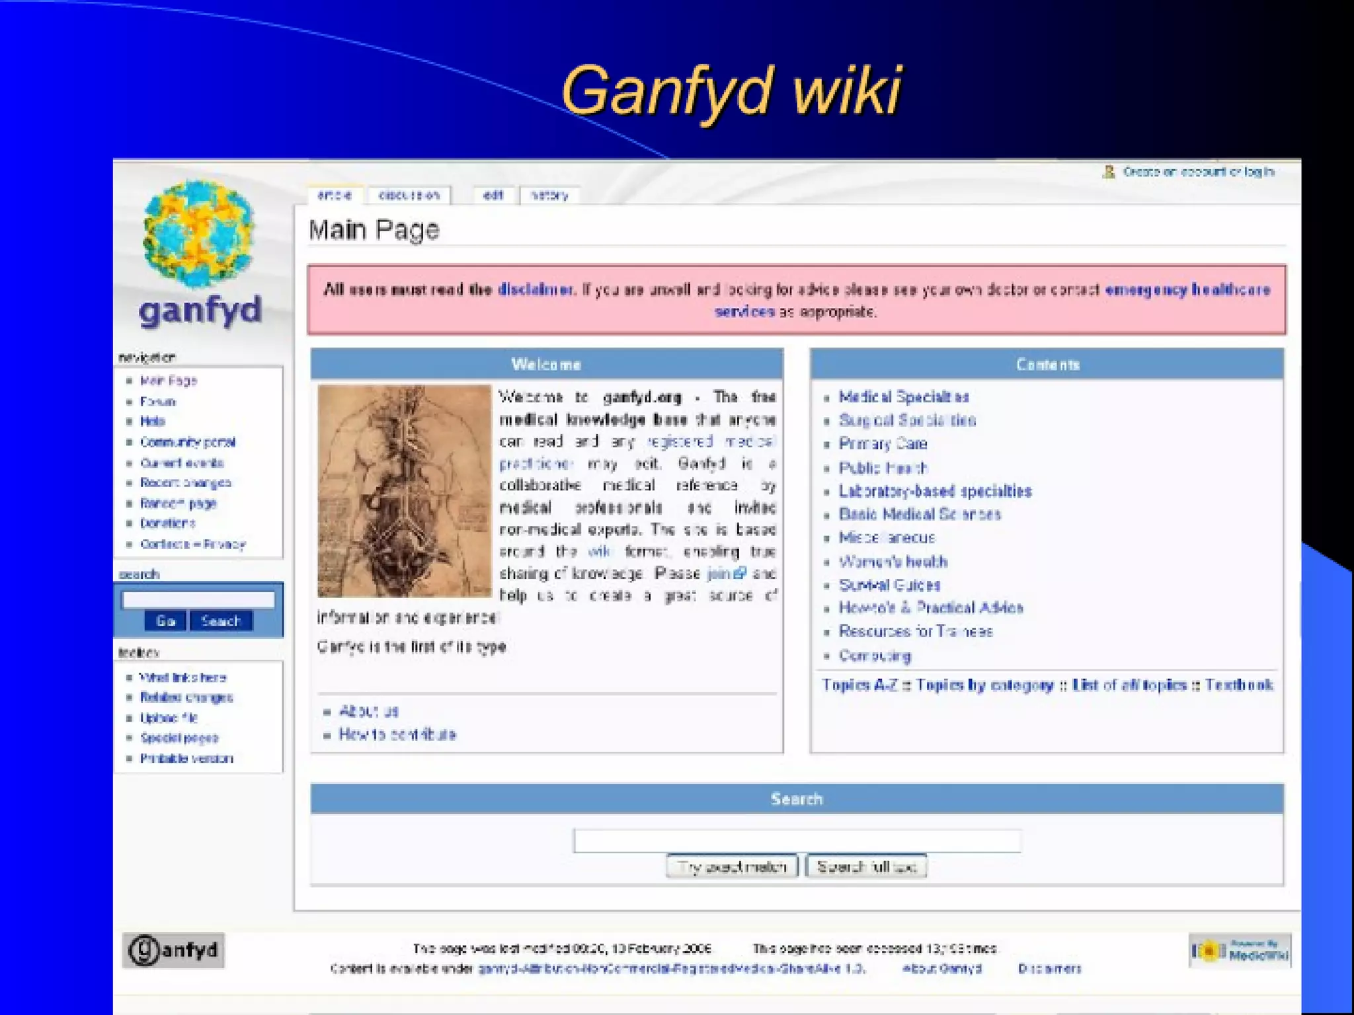Open Public Health link

point(883,468)
